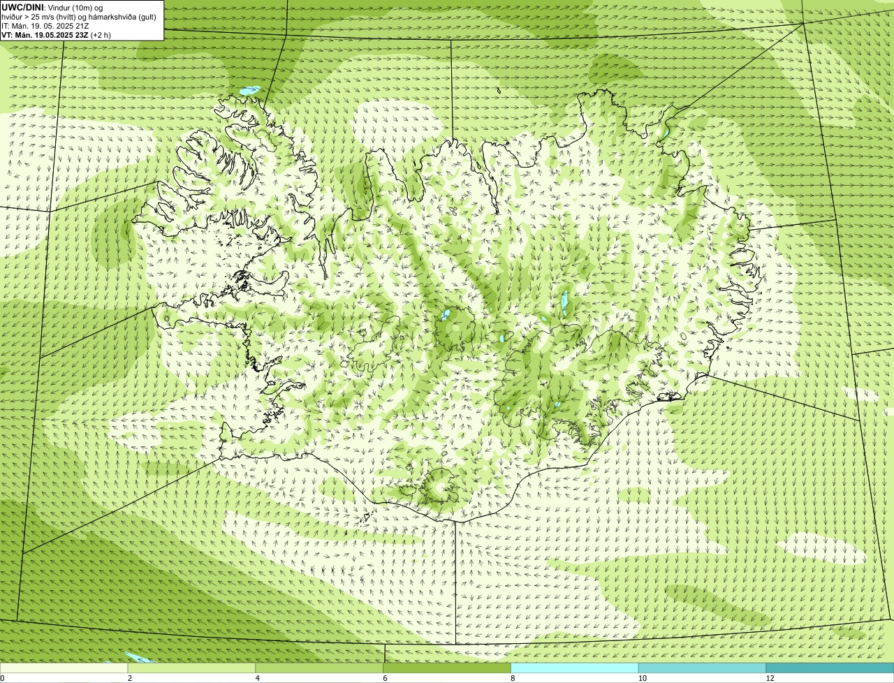Image resolution: width=894 pixels, height=683 pixels.
Task: Click the colorbar tick label "2"
Action: [x=130, y=678]
